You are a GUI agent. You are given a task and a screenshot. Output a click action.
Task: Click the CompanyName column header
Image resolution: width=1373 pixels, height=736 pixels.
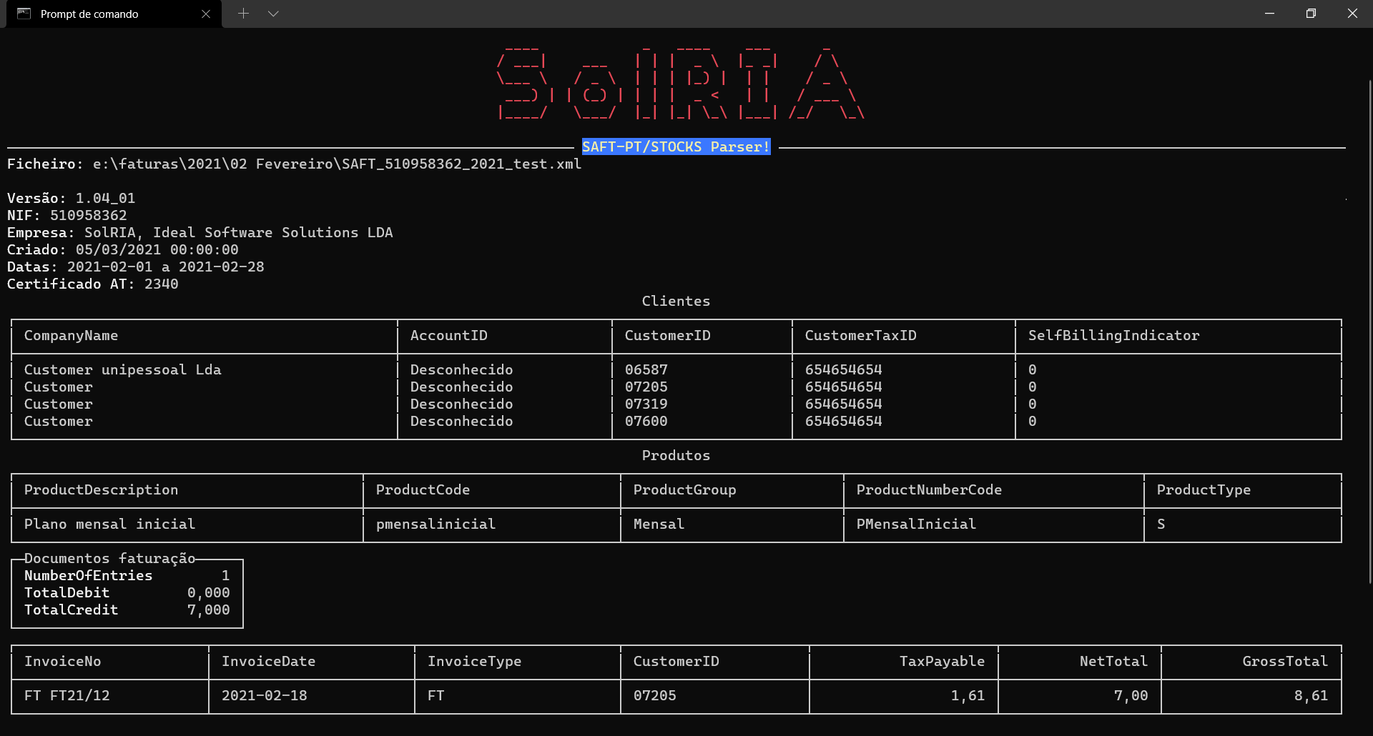point(71,335)
